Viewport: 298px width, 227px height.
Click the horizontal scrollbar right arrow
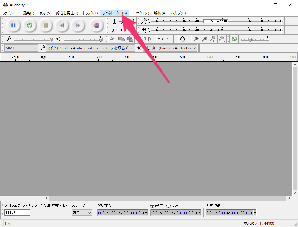(x=289, y=198)
